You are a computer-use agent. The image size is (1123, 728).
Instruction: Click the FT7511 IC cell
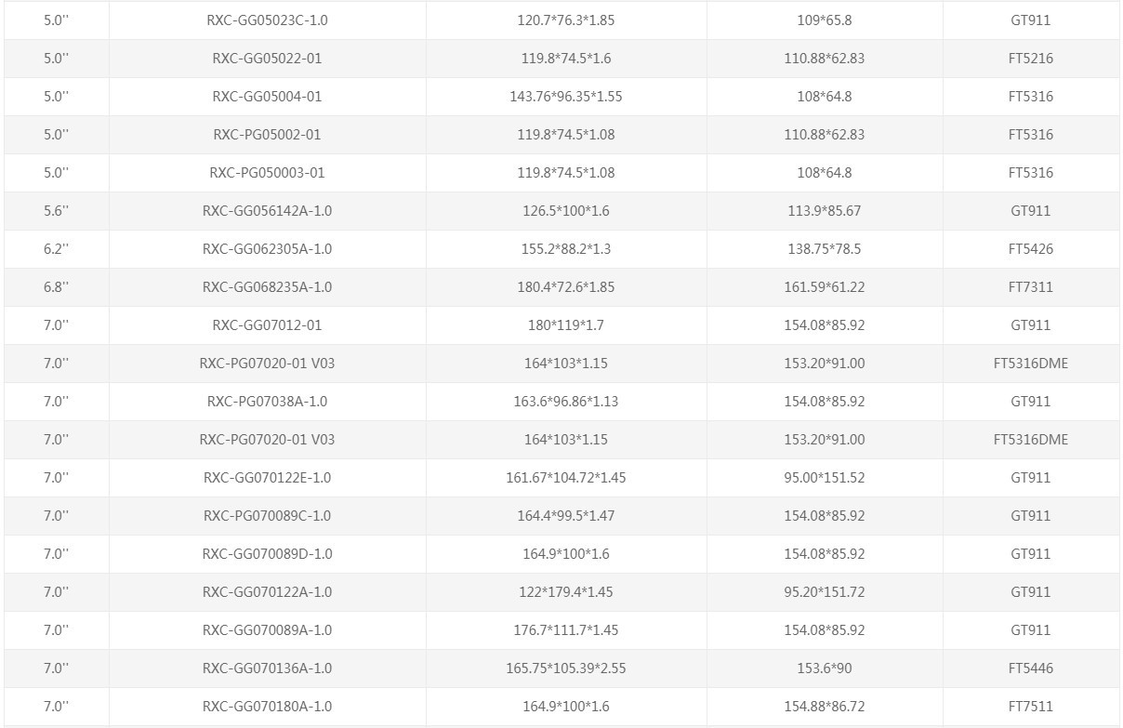pos(1030,707)
